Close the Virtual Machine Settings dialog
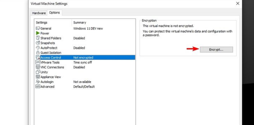 (238, 4)
